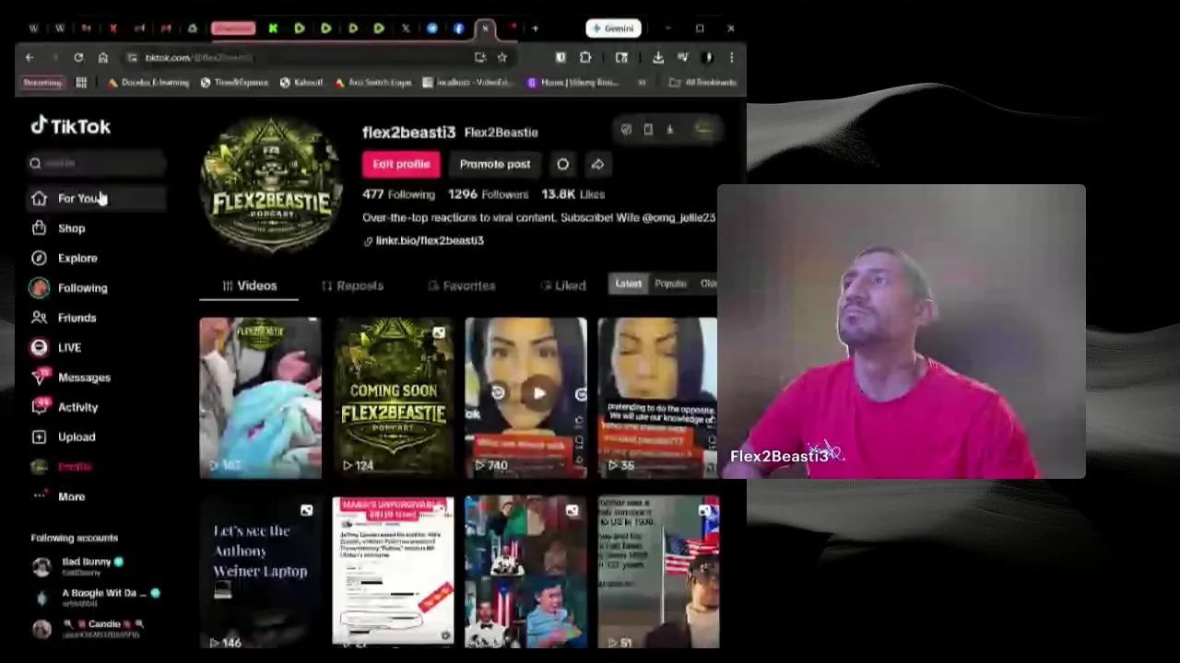The width and height of the screenshot is (1180, 663).
Task: Open the browser side panel icon
Action: coord(621,57)
